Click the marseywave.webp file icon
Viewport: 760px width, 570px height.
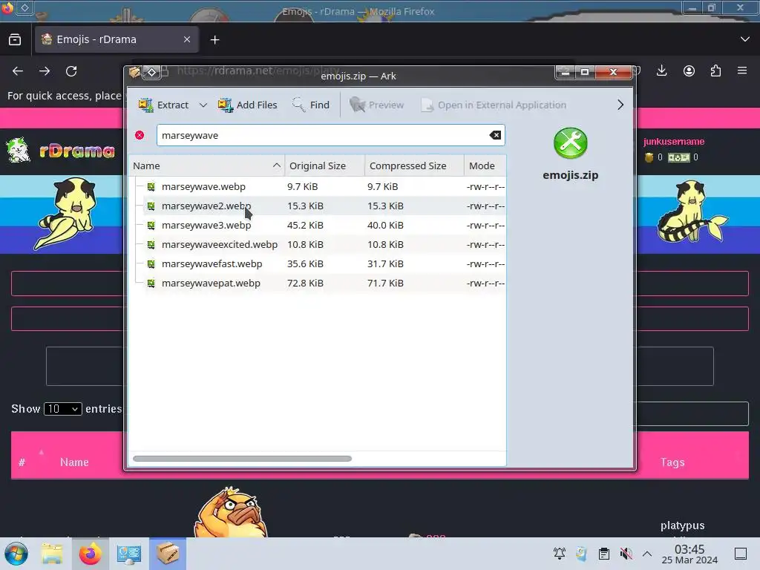(151, 186)
